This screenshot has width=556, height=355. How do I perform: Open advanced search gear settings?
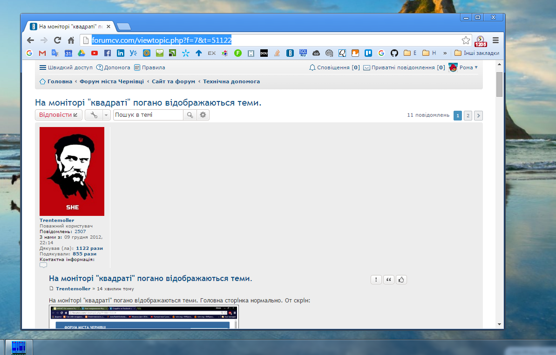click(203, 115)
